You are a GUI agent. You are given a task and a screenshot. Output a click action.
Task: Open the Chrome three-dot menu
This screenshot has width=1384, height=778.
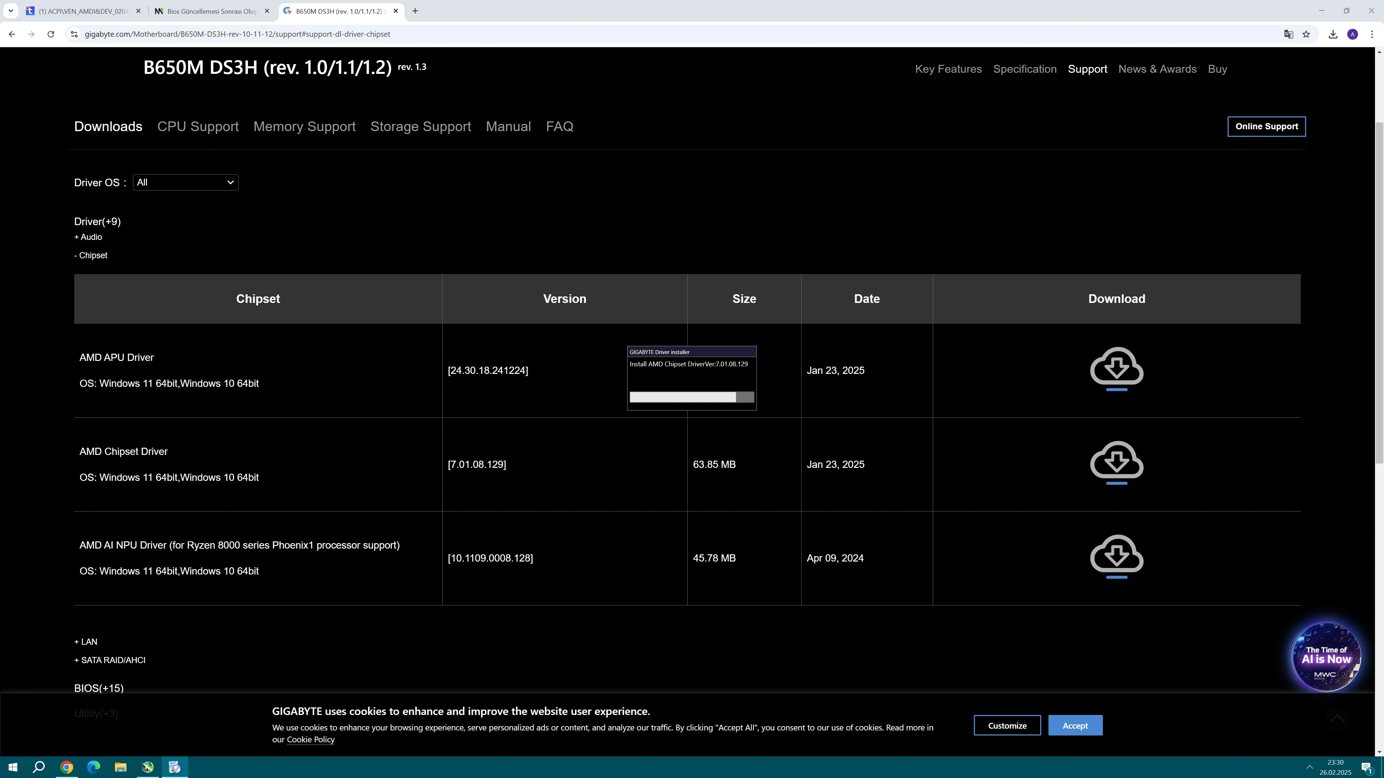[1372, 34]
